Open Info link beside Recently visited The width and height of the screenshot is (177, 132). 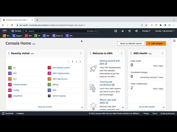(x=32, y=54)
